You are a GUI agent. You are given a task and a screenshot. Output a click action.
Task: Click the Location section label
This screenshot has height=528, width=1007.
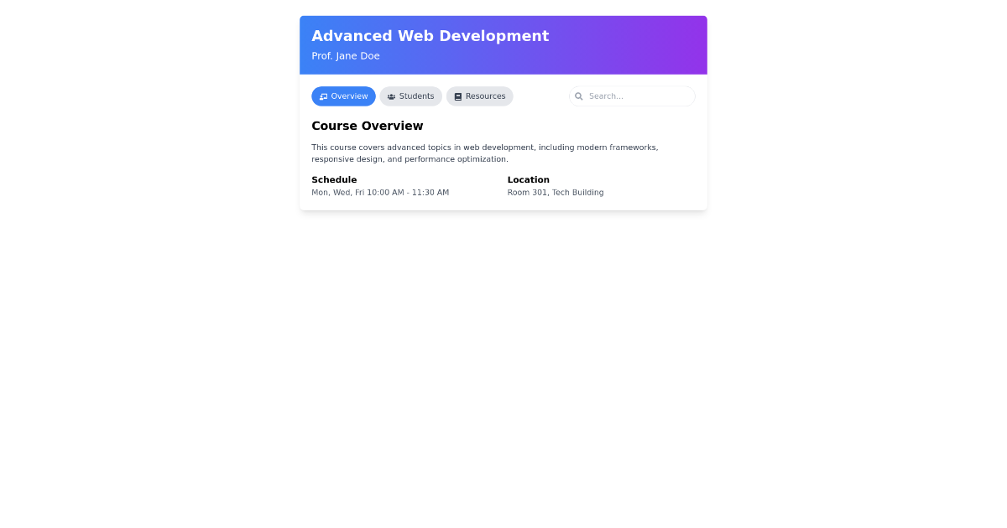click(x=528, y=179)
